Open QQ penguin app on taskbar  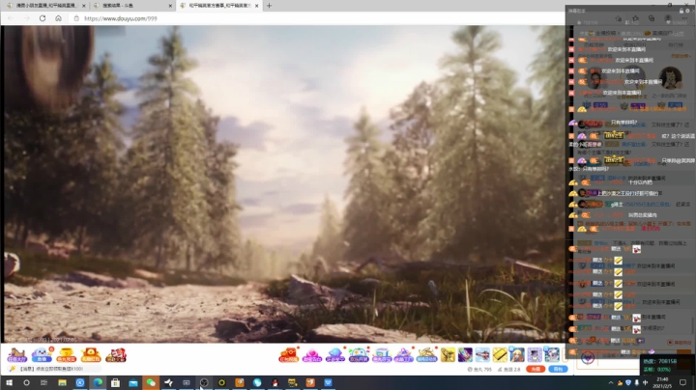click(275, 382)
